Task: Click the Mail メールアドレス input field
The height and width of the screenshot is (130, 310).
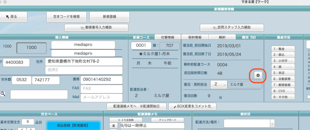Action: (x=101, y=97)
